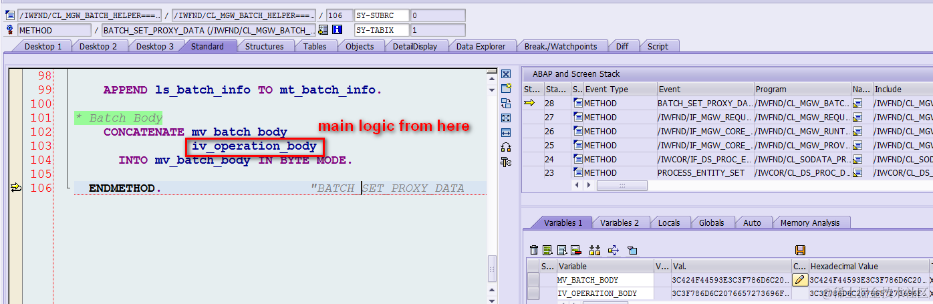Click the method type icon in stack row 23
Screen dimensions: 933x304
[577, 172]
